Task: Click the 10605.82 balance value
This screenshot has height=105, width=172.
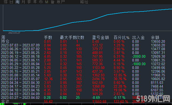Action: [158, 79]
